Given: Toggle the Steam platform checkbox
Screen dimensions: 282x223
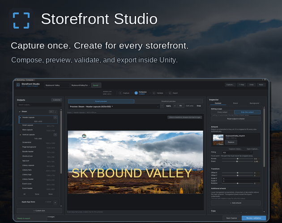Looking at the screenshot, I should pyautogui.click(x=20, y=111).
